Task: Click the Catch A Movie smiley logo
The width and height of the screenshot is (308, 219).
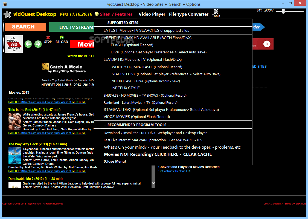Action: (45, 67)
